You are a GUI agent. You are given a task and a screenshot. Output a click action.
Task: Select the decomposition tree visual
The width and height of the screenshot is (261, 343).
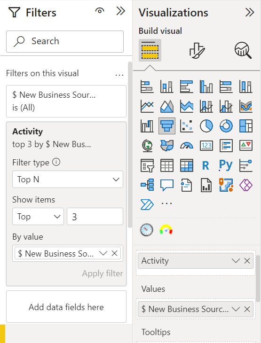[x=147, y=185]
